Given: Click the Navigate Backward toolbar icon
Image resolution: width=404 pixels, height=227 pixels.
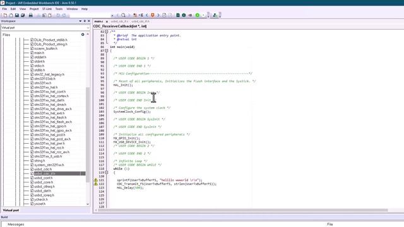Looking at the screenshot, I should pos(164,15).
